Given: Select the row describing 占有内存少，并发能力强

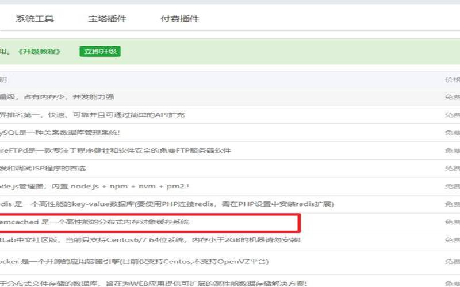Looking at the screenshot, I should (x=56, y=97).
